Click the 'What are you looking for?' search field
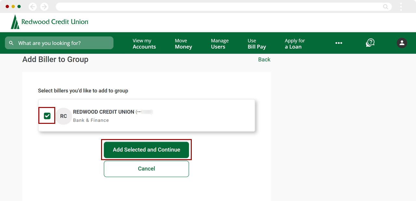This screenshot has height=201, width=416. pos(58,43)
